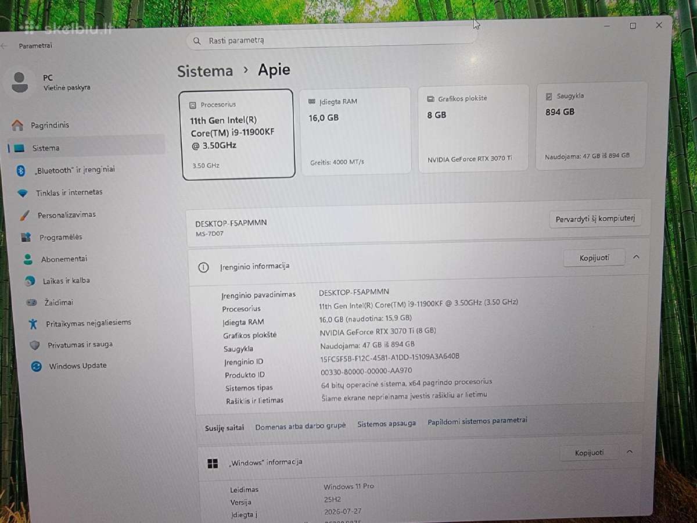Click the search magnifier icon
The height and width of the screenshot is (523, 697).
[197, 41]
